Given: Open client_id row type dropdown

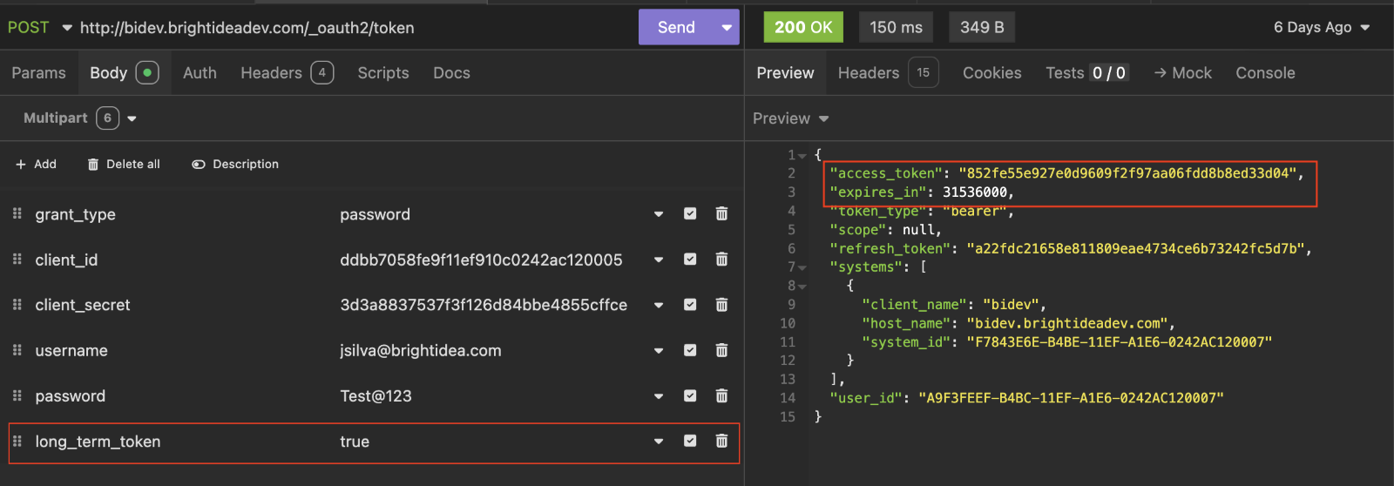Looking at the screenshot, I should click(659, 260).
